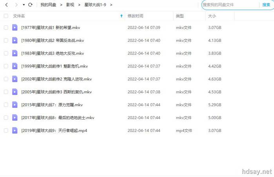Click the 5.00GB size value
The width and height of the screenshot is (274, 177).
(x=215, y=117)
